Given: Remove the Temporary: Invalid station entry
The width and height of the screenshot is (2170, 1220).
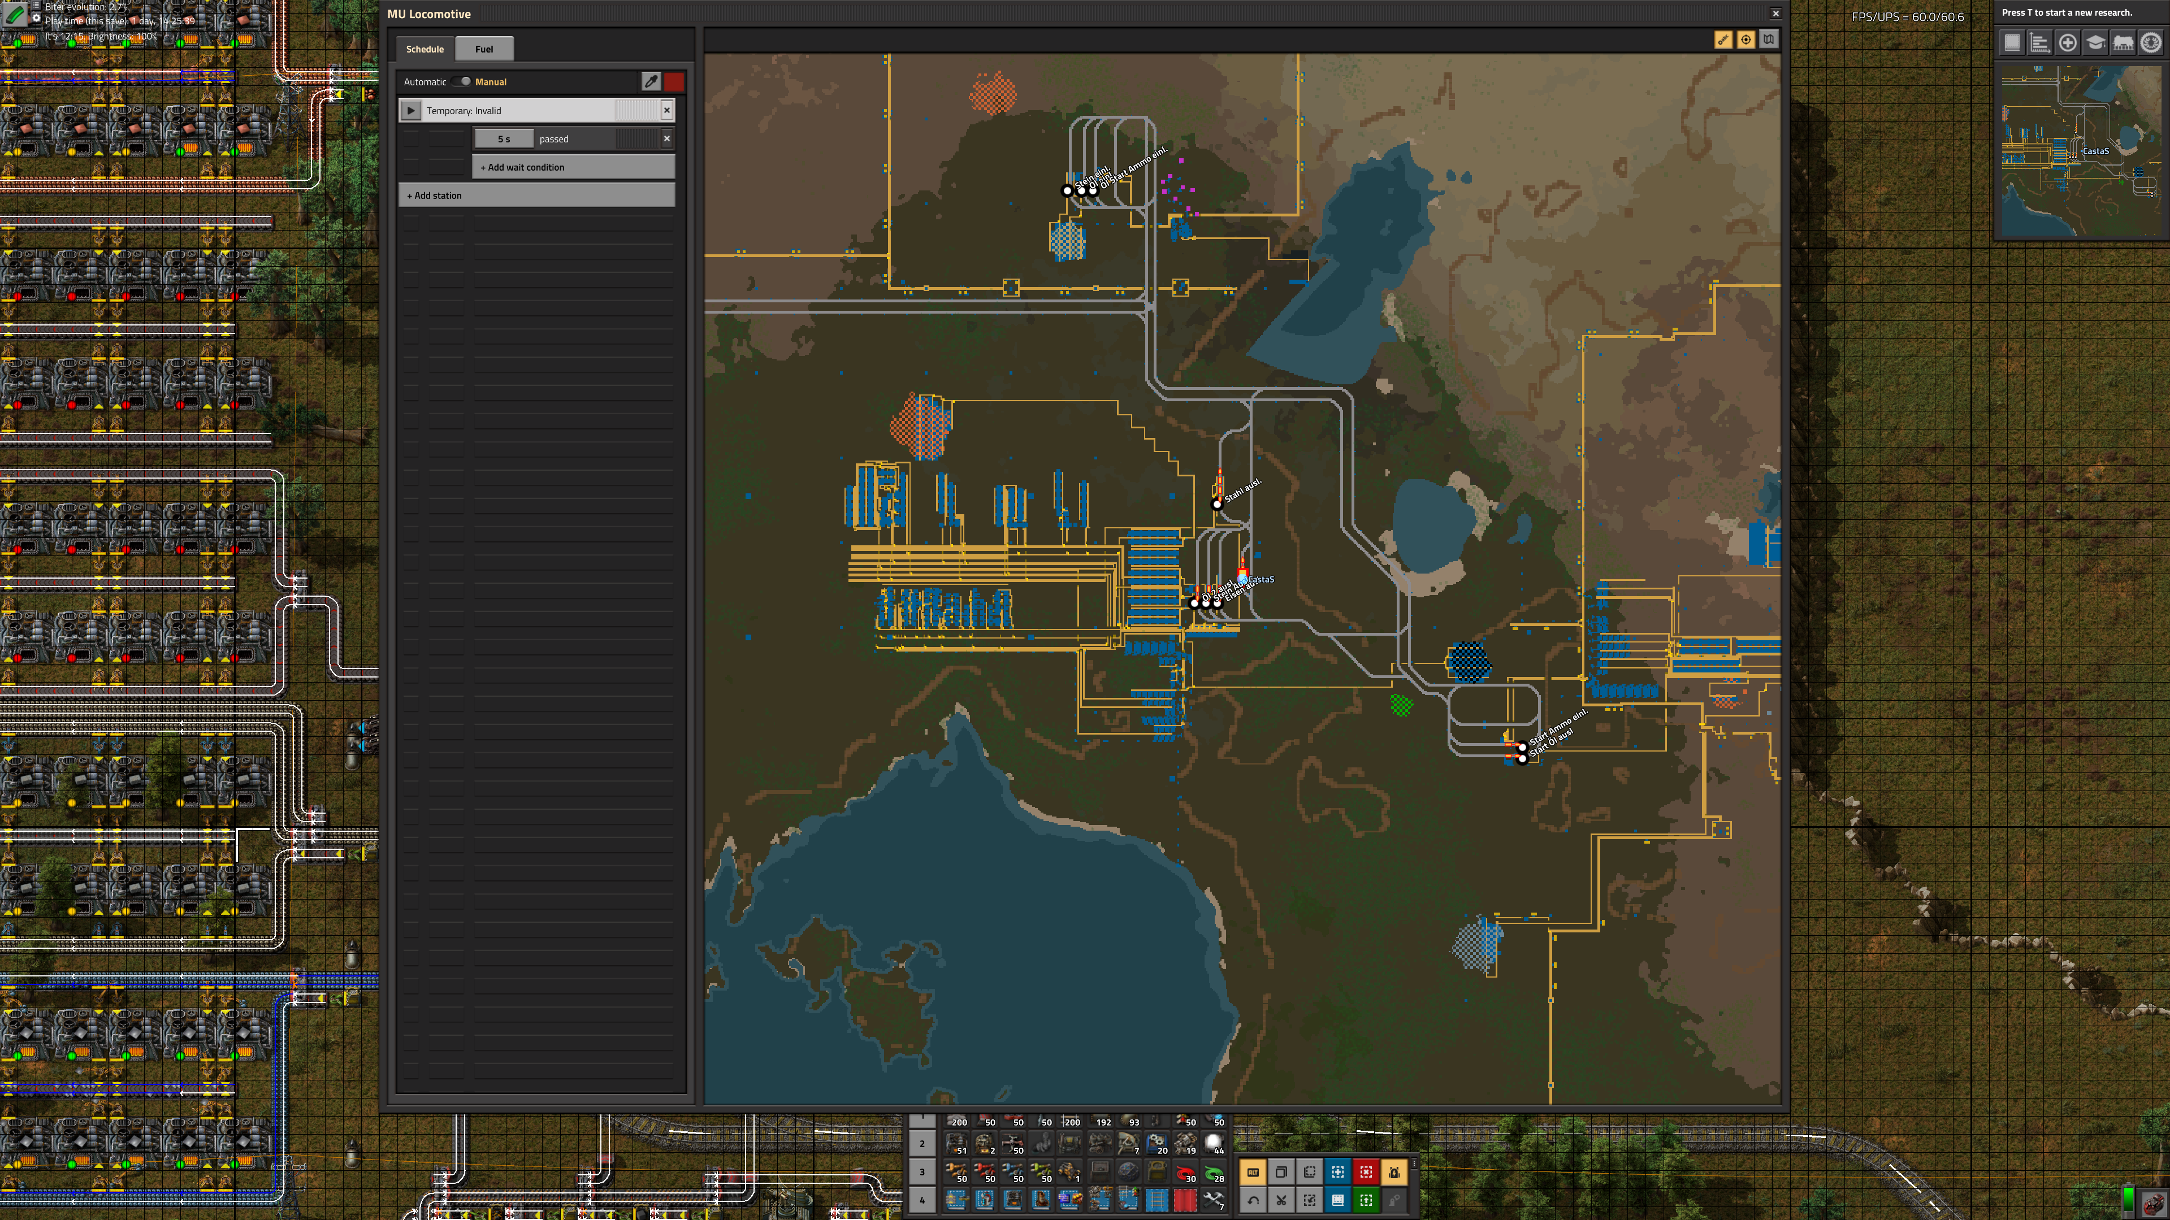Looking at the screenshot, I should [x=666, y=110].
